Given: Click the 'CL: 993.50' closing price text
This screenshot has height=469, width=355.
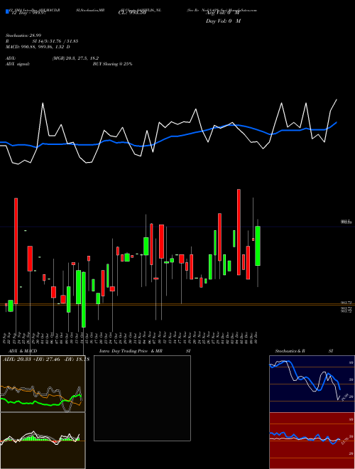Looking at the screenshot, I should coord(132,13).
